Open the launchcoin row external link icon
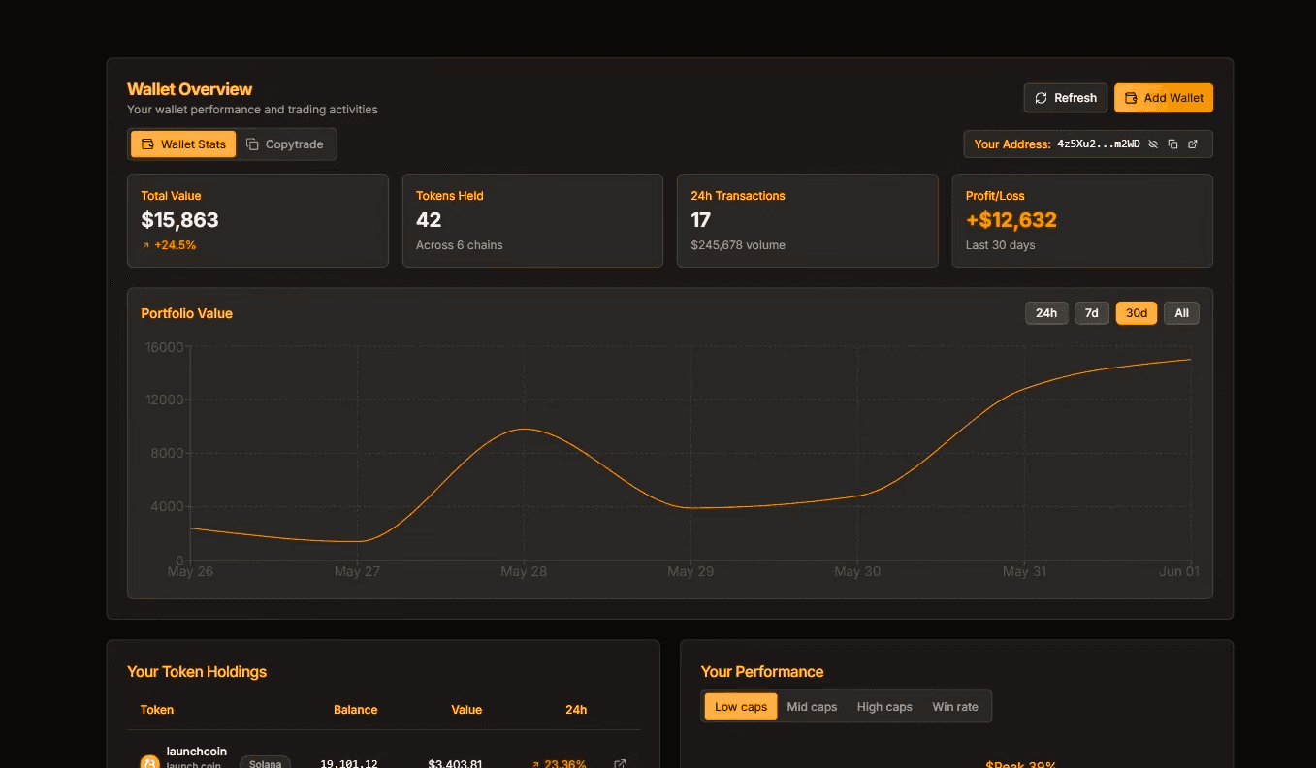The image size is (1316, 768). pos(620,763)
